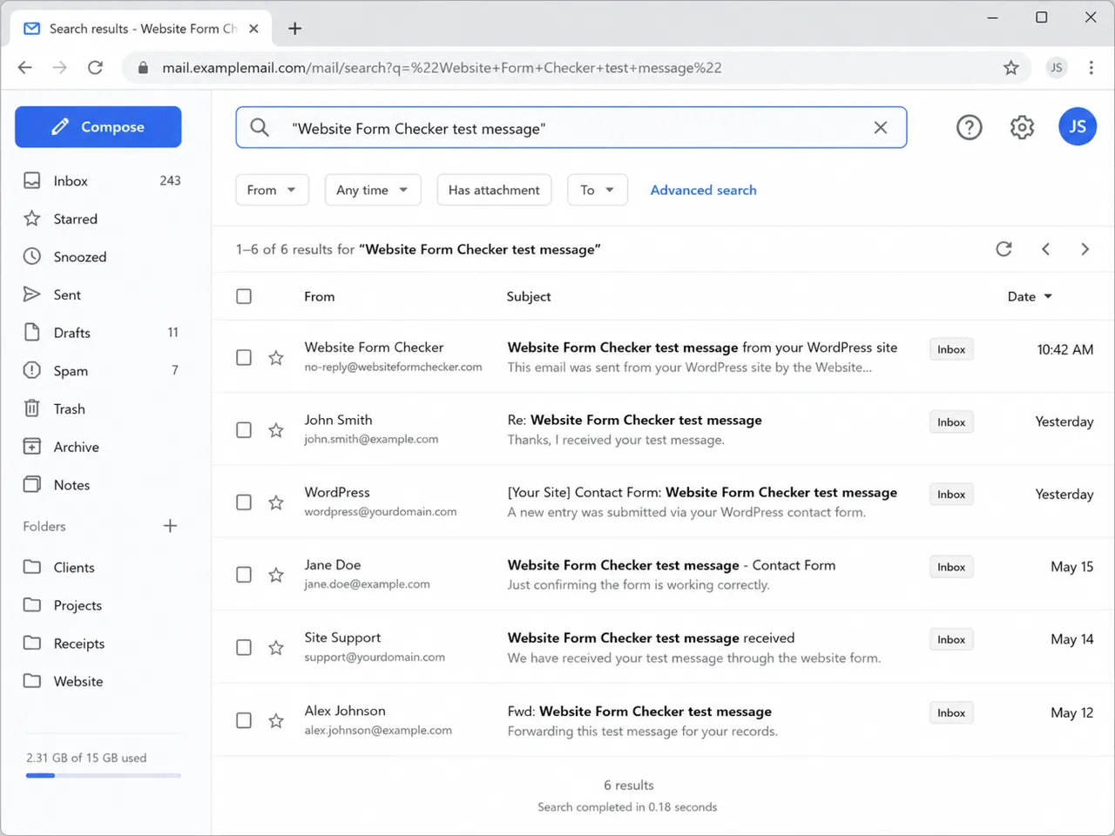Open a new browser tab
The image size is (1115, 836).
[x=295, y=29]
